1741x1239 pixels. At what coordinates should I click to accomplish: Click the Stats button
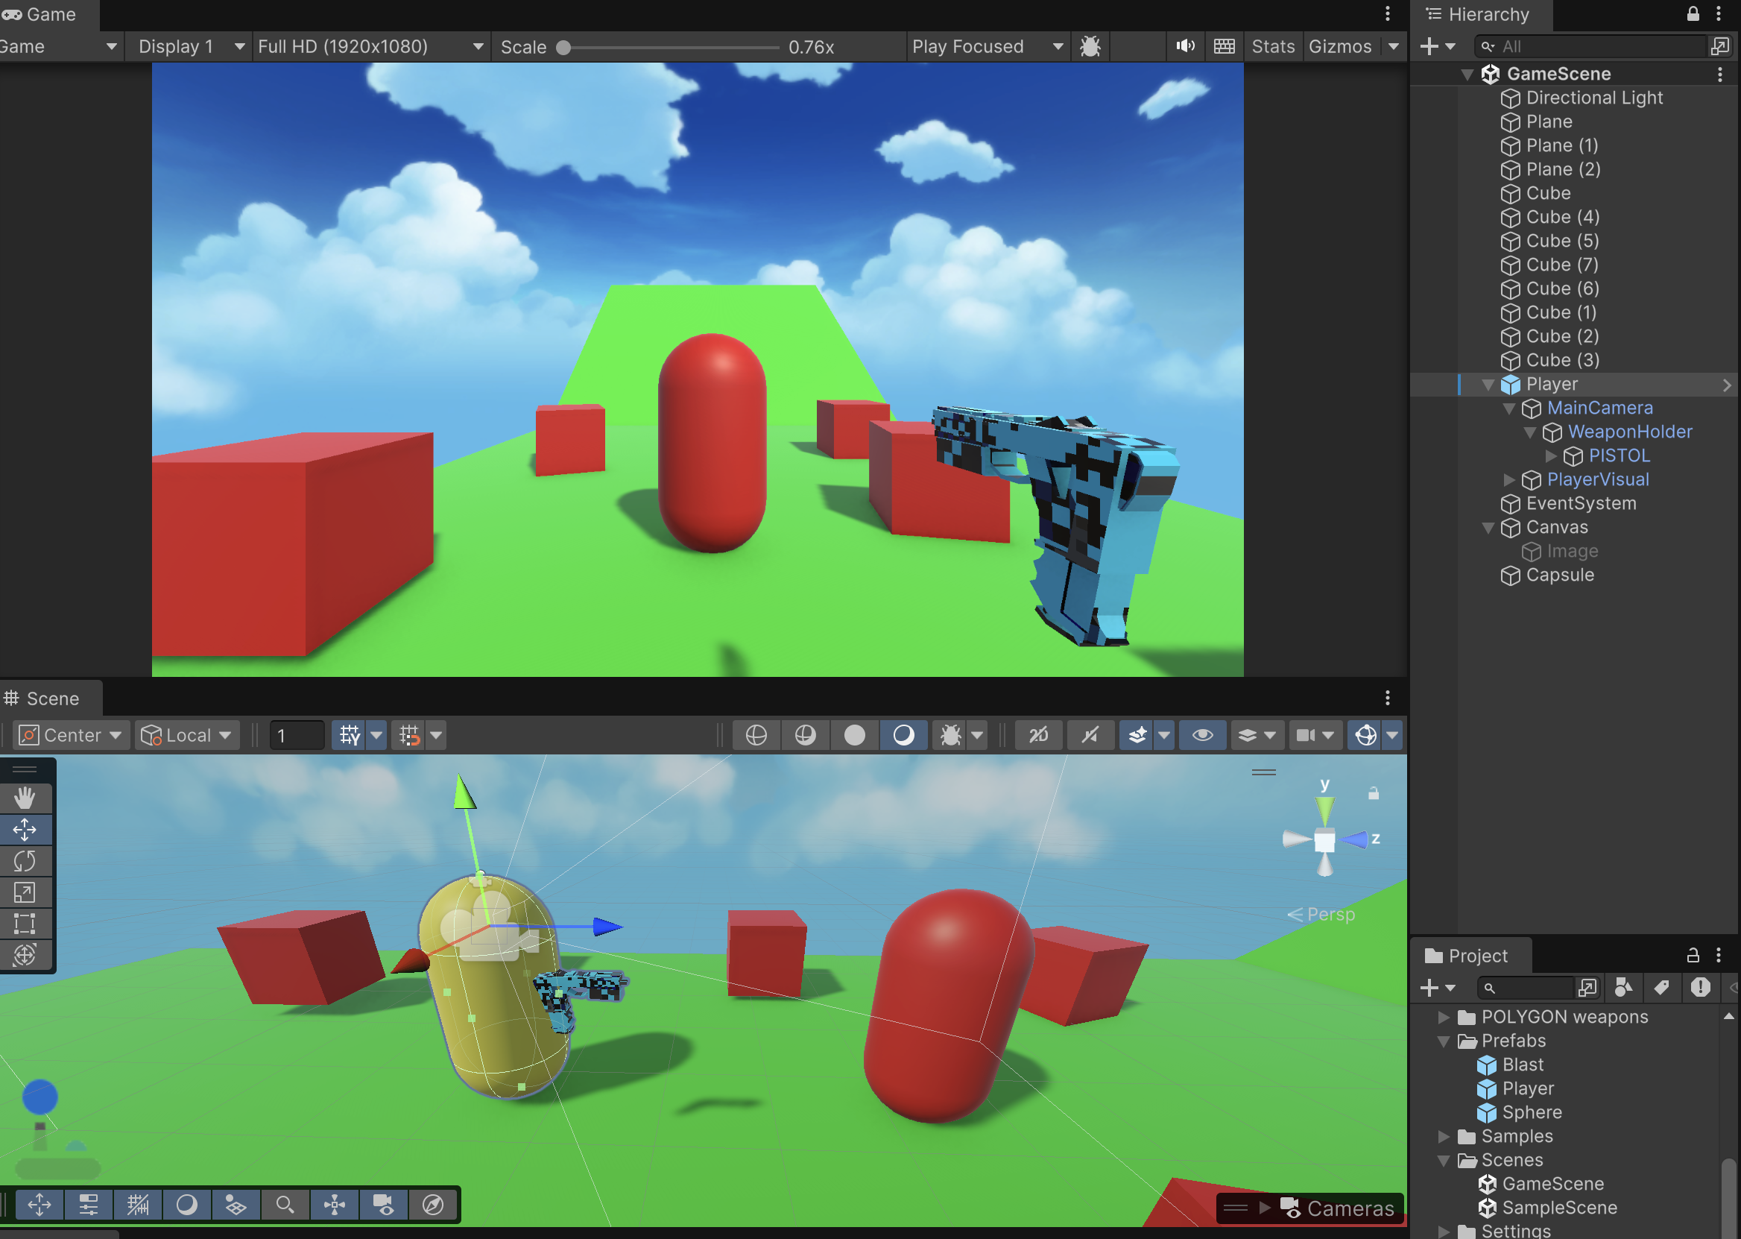pos(1272,46)
